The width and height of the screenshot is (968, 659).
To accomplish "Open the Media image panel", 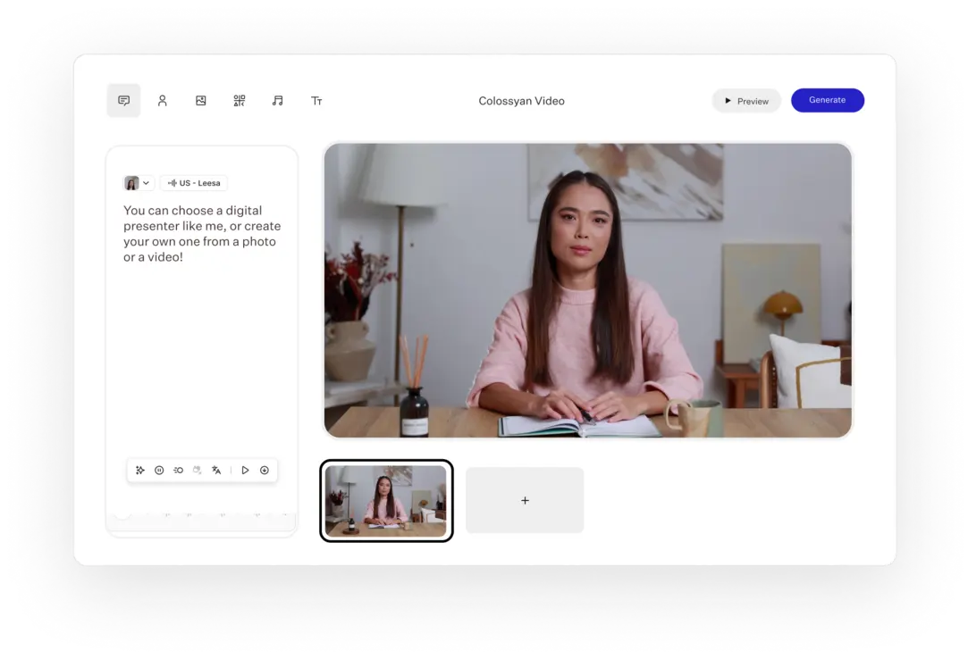I will click(200, 100).
